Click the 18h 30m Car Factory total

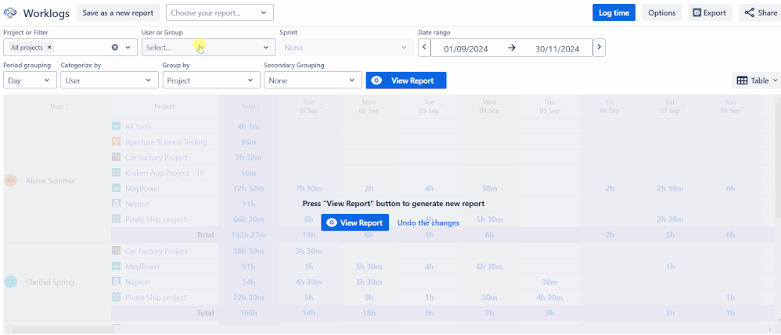tap(249, 251)
